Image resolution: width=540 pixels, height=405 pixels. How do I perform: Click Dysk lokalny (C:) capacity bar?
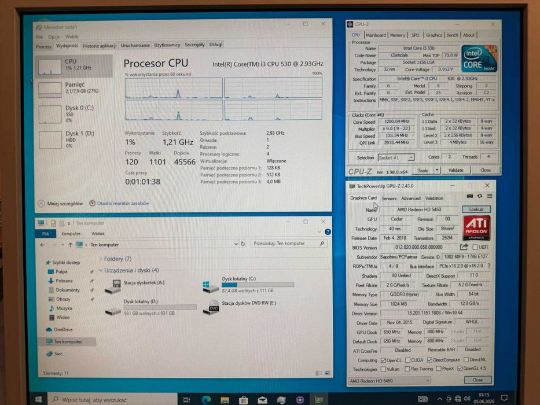pos(258,285)
